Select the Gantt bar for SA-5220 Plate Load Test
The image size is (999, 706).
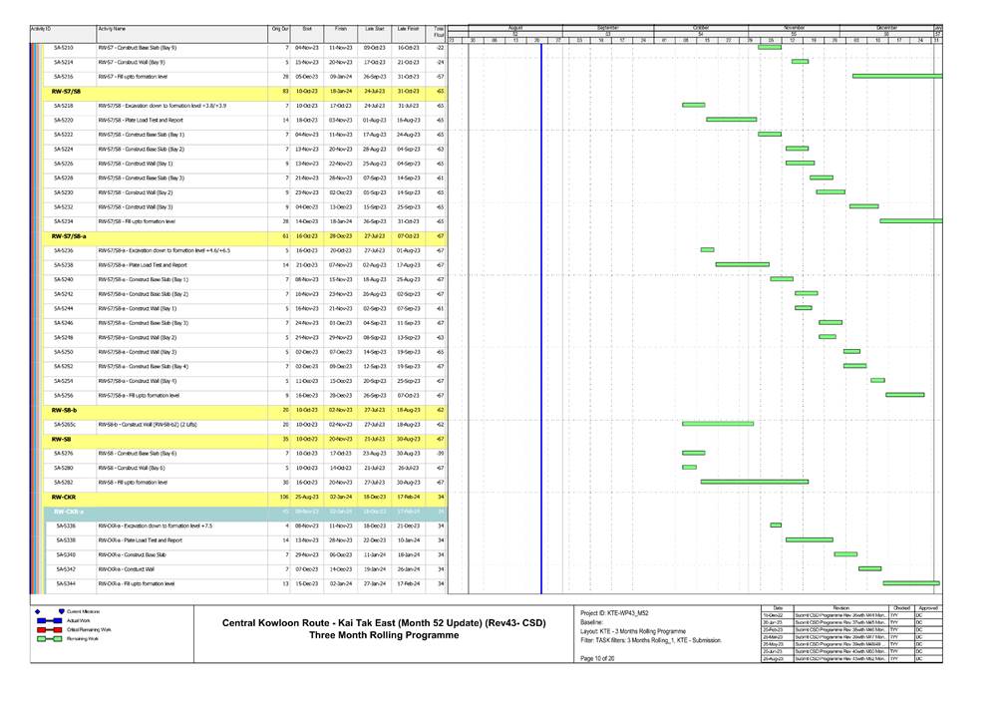click(x=731, y=120)
